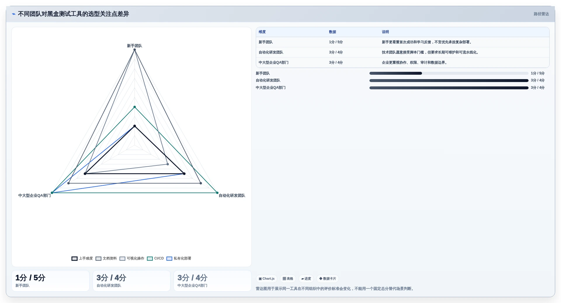Screen dimensions: 561x303
Task: Click the footer note about 雷达图
Action: pyautogui.click(x=336, y=289)
